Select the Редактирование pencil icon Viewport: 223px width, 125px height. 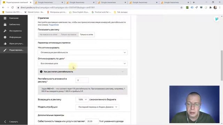coord(5,50)
